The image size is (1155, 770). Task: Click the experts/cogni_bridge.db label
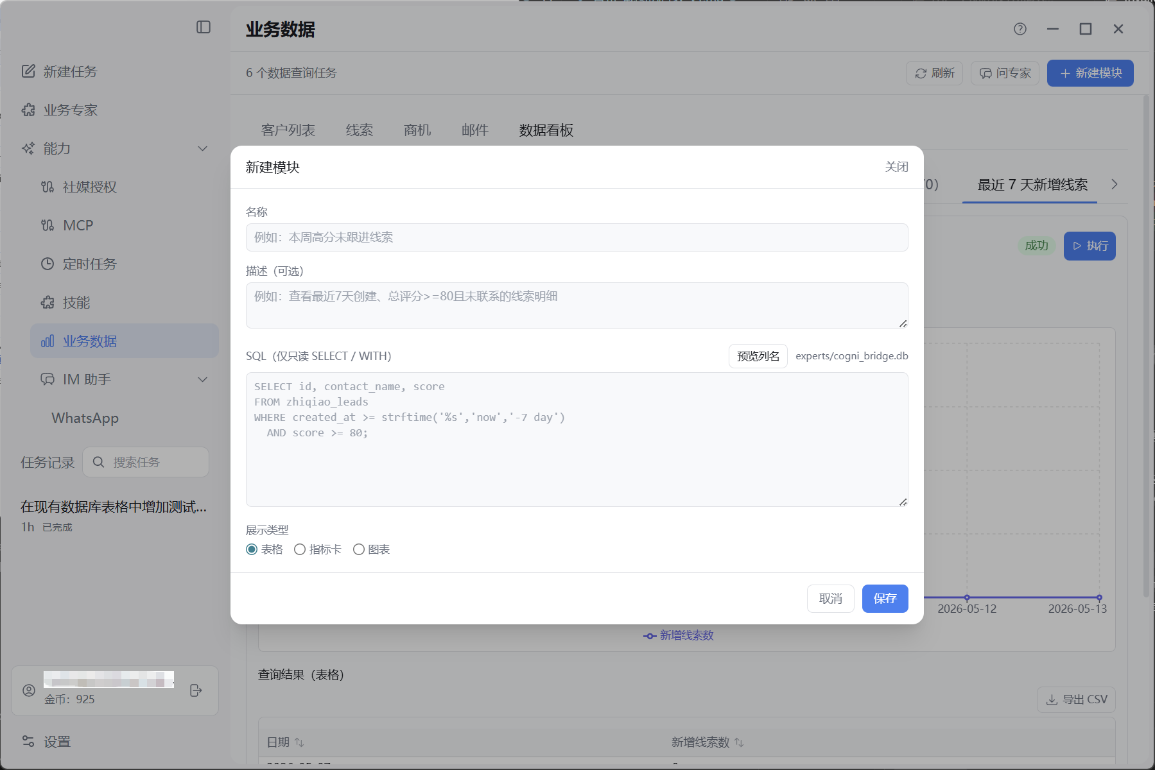click(852, 356)
